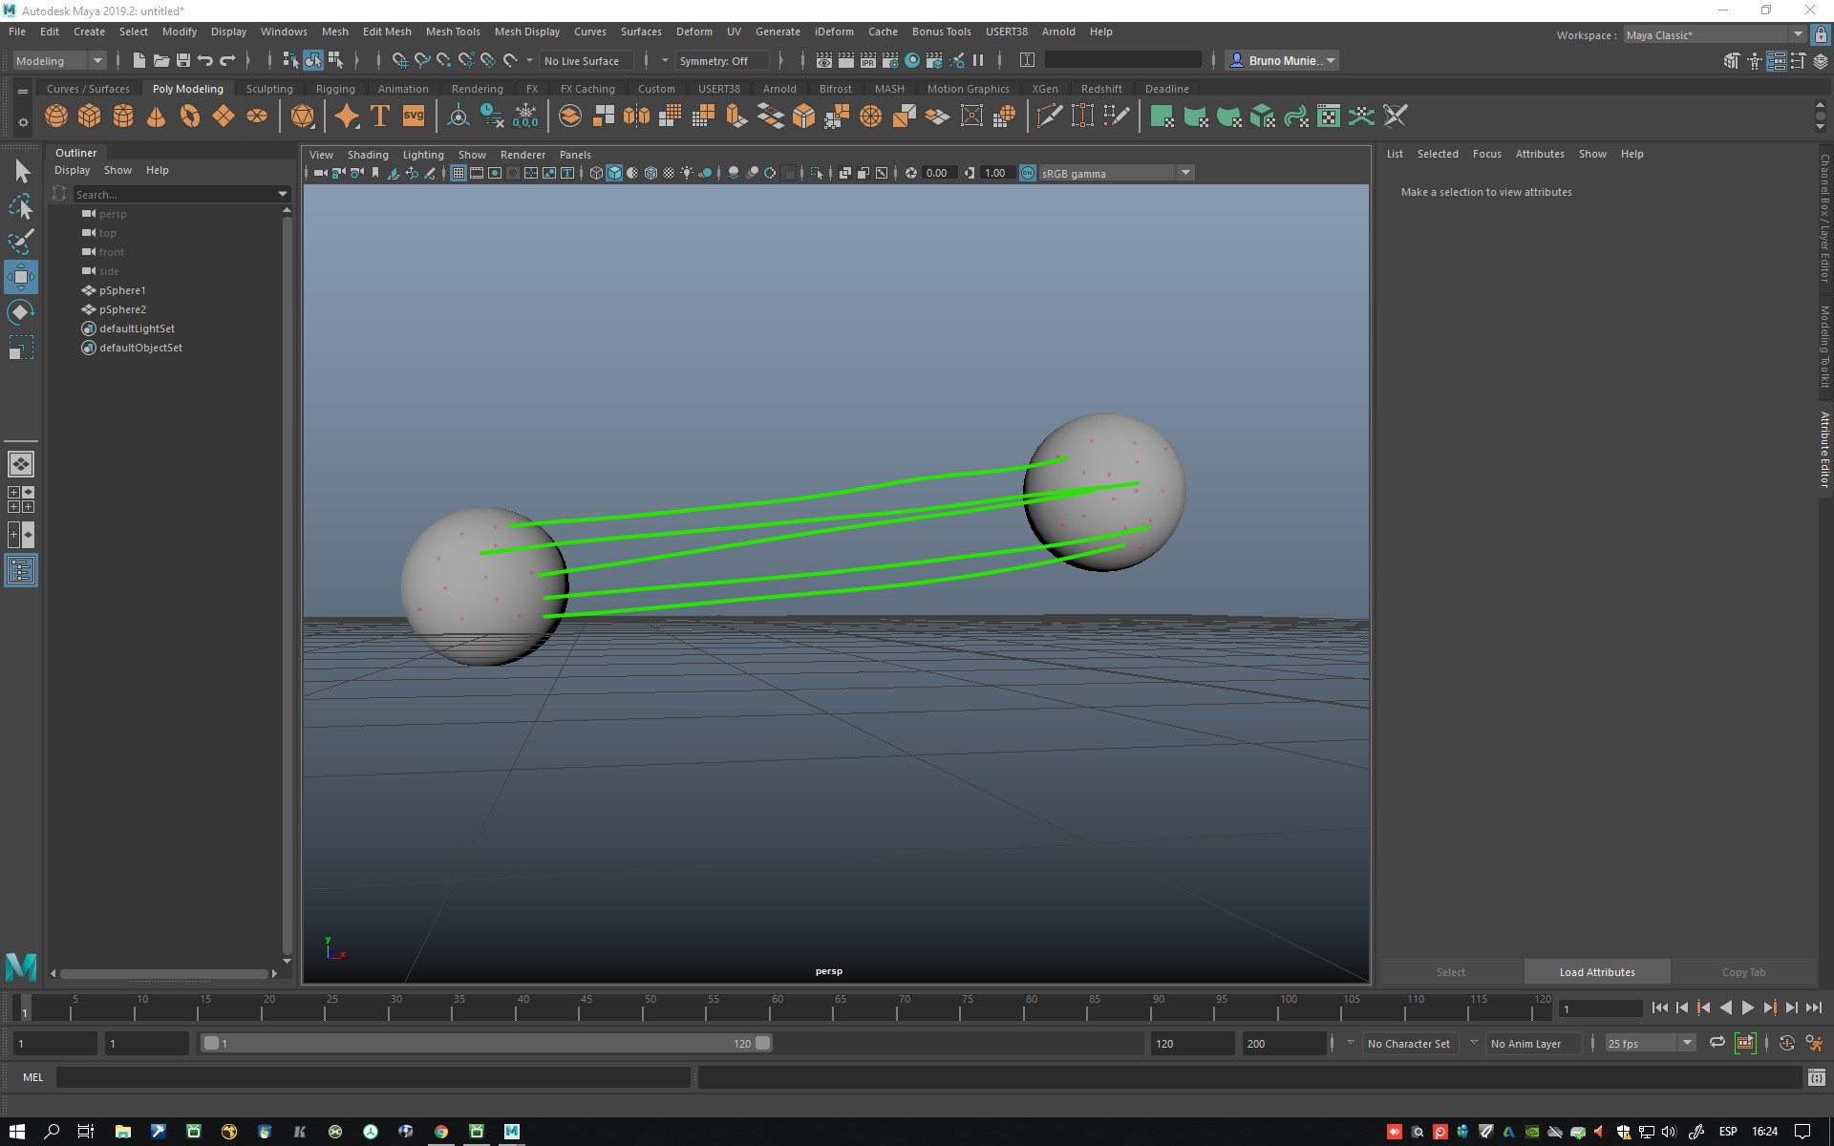1834x1146 pixels.
Task: Create SVG geometry using the shelf icon
Action: tap(413, 116)
